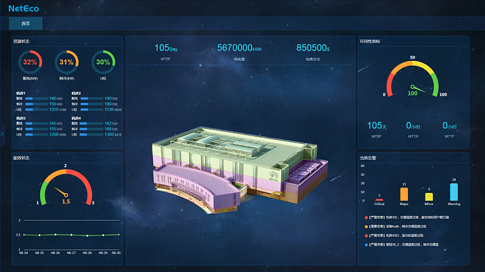Expand the left-edge side panel arrow
This screenshot has height=272, width=485.
(x=2, y=134)
